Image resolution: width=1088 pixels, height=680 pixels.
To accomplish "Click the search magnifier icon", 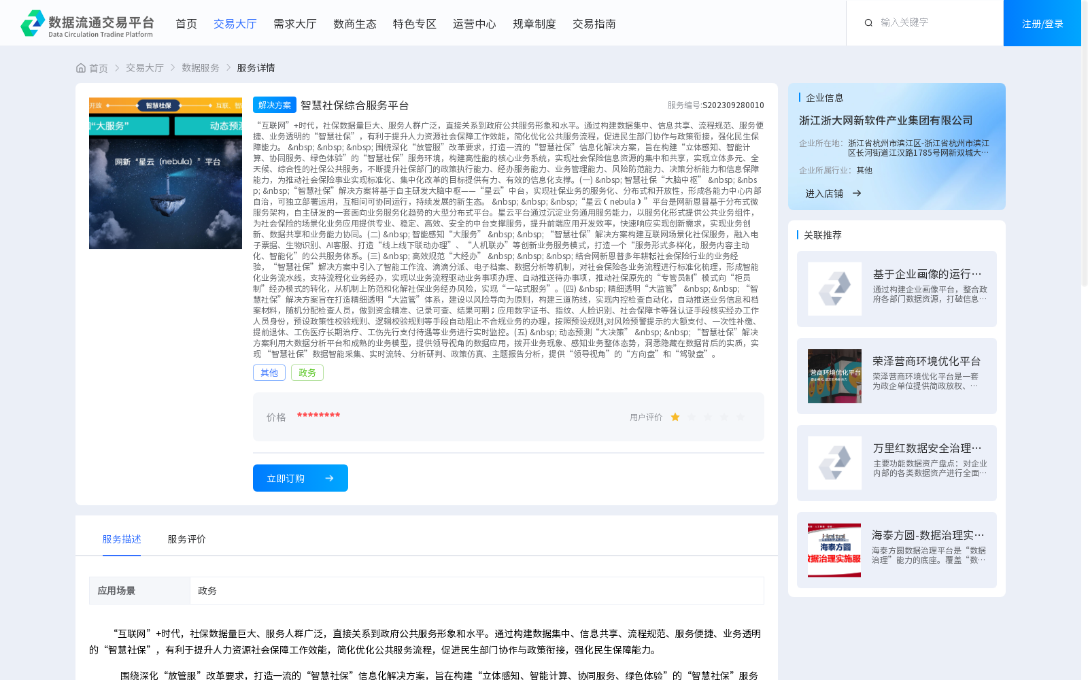I will coord(868,23).
